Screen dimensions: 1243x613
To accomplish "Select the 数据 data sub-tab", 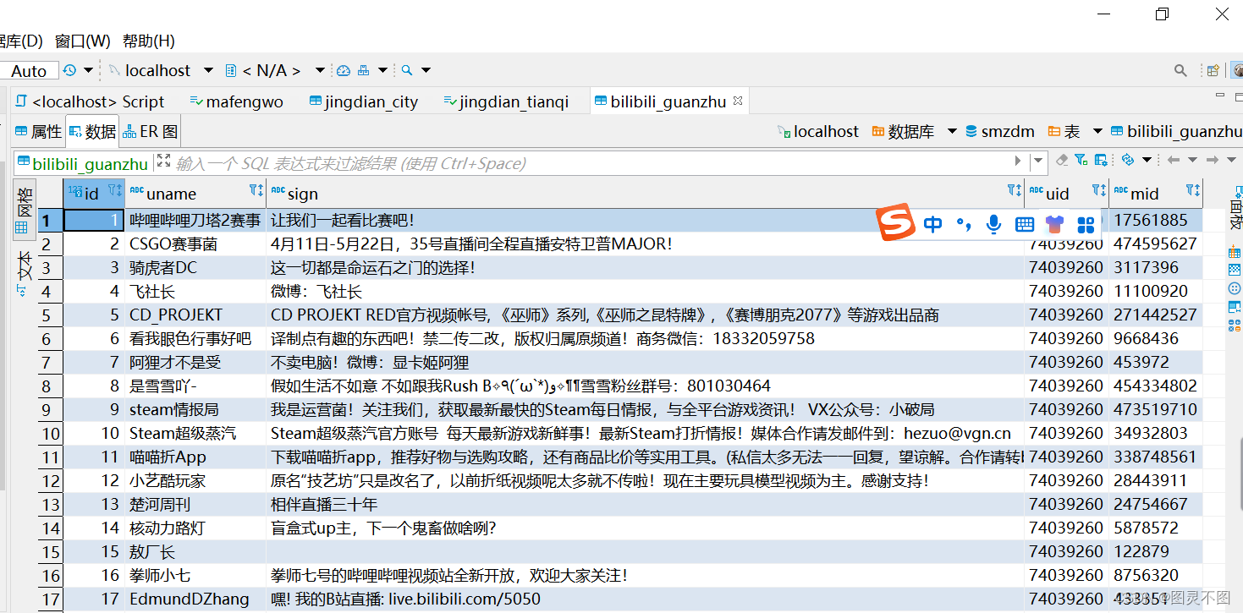I will pos(92,132).
